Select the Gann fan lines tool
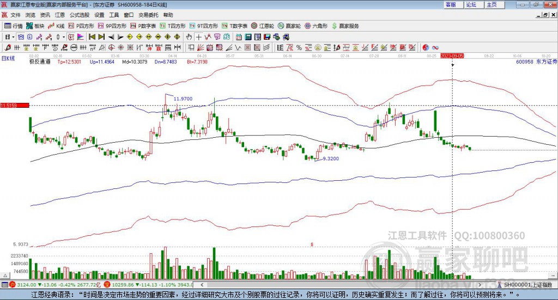Screen dimensions: 558x300 [200, 47]
